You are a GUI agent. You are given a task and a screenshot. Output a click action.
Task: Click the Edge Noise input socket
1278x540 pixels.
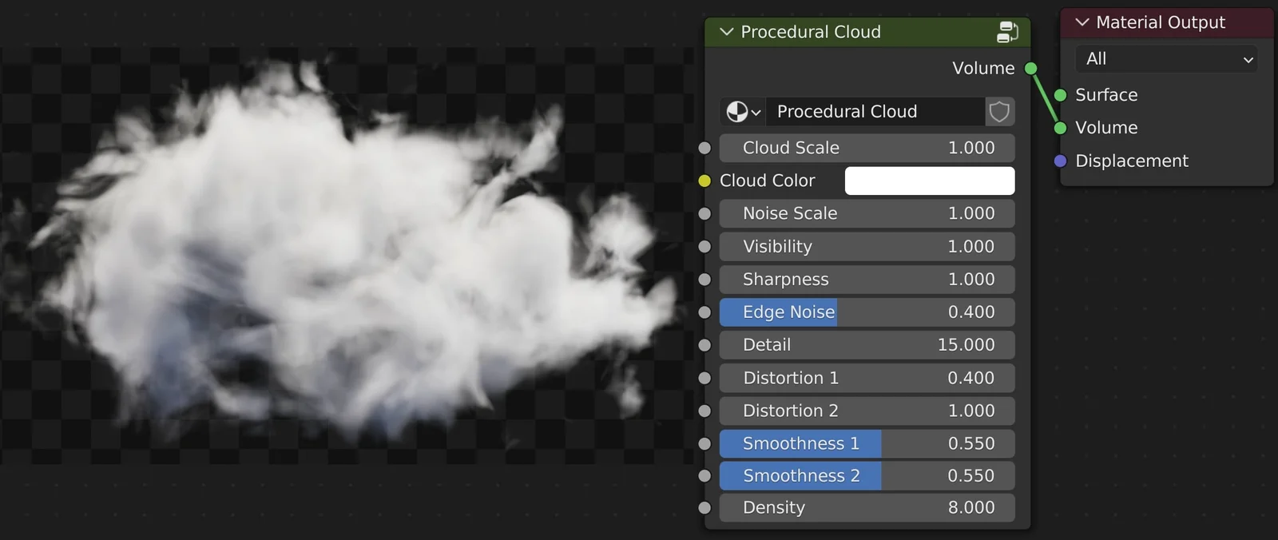(x=704, y=312)
